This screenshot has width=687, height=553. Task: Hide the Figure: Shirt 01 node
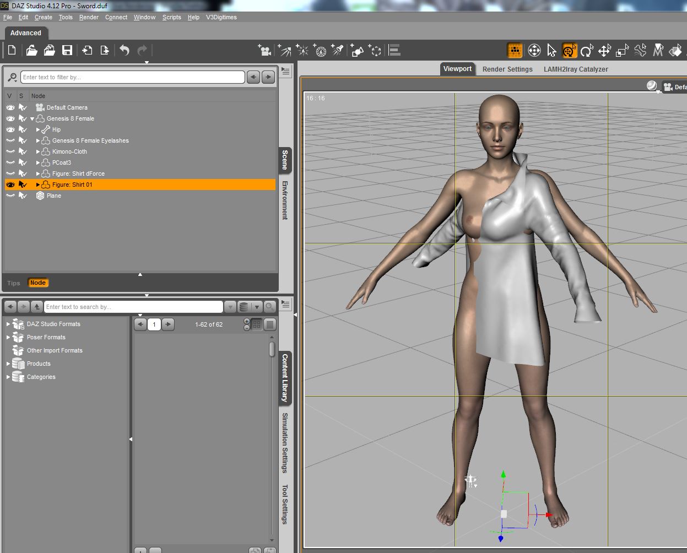click(x=10, y=185)
